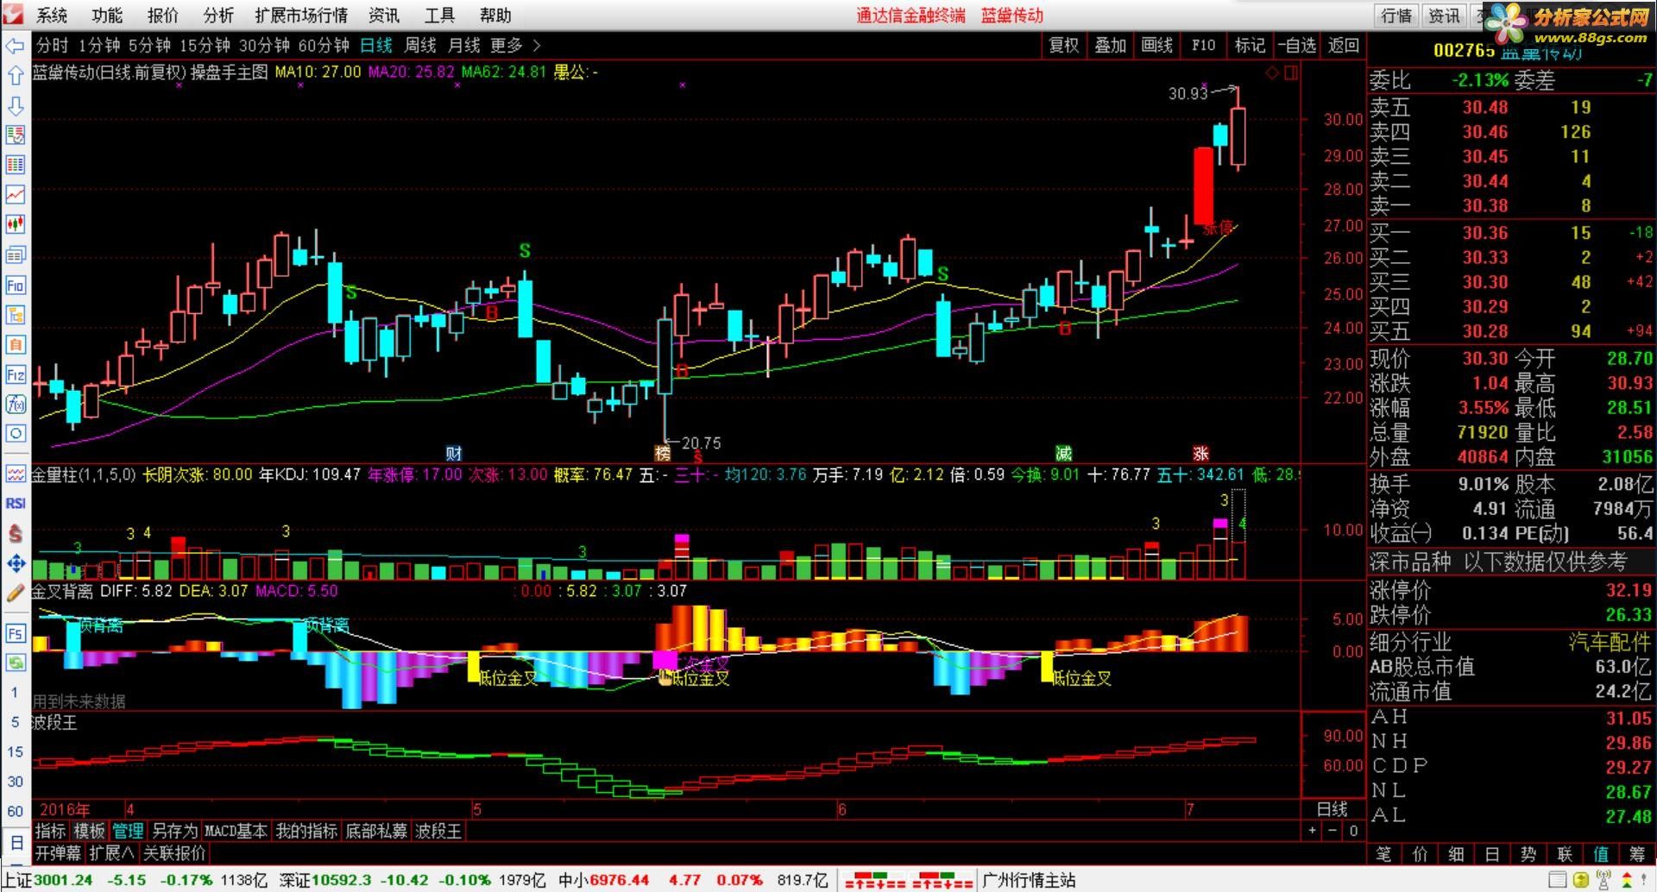Toggle the 值 panel view at bottom right
Viewport: 1657px width, 892px height.
(x=1601, y=855)
